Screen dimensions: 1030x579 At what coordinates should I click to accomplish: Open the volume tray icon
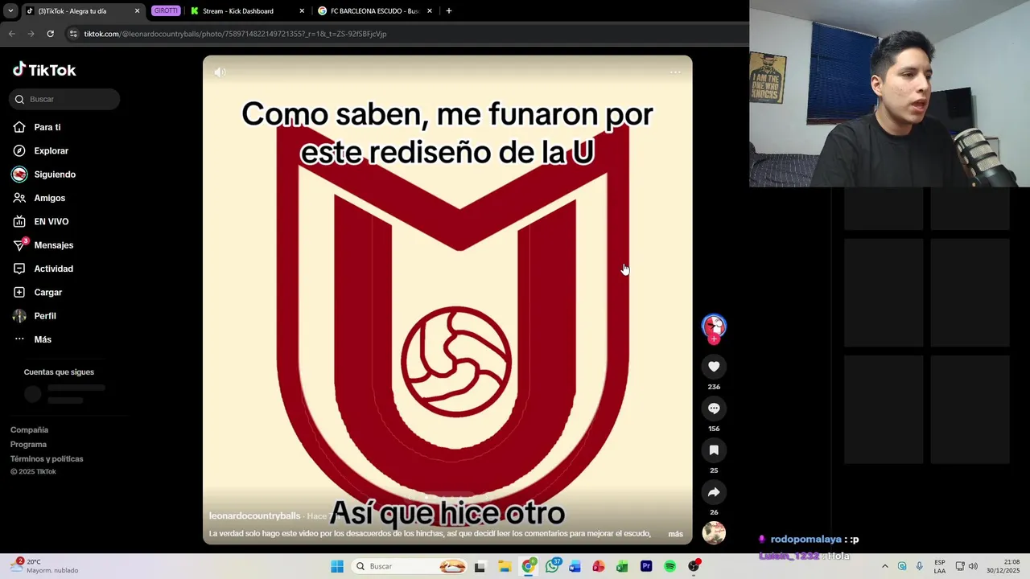973,566
